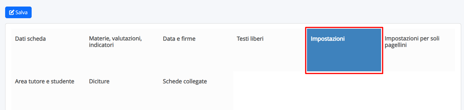View free texts under Testi liberi
The image size is (464, 110).
(x=270, y=50)
